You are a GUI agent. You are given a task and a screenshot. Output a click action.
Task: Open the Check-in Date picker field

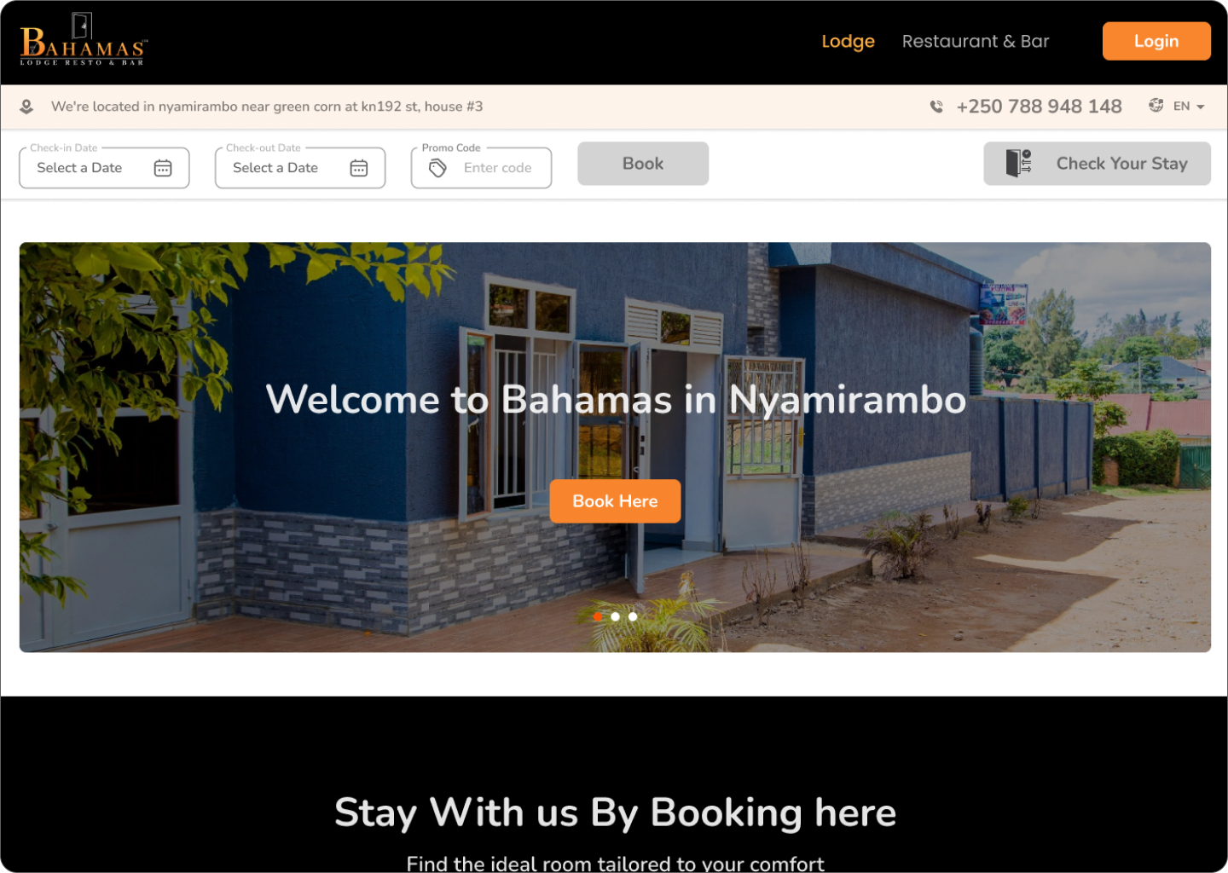[x=104, y=167]
